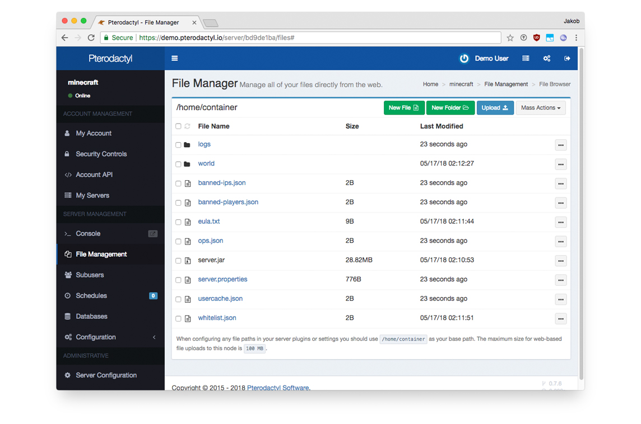Click the browser address bar
The height and width of the screenshot is (424, 641).
click(300, 37)
